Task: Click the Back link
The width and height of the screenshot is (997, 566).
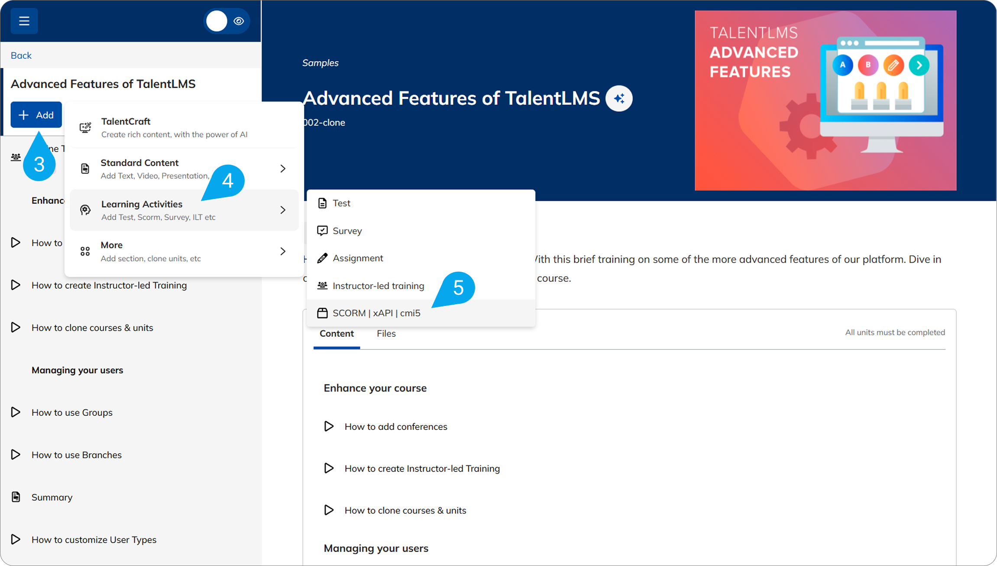Action: [21, 55]
